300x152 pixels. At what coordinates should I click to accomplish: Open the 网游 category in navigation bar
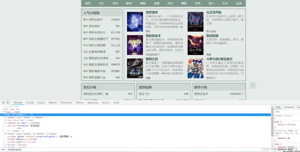[x=143, y=3]
